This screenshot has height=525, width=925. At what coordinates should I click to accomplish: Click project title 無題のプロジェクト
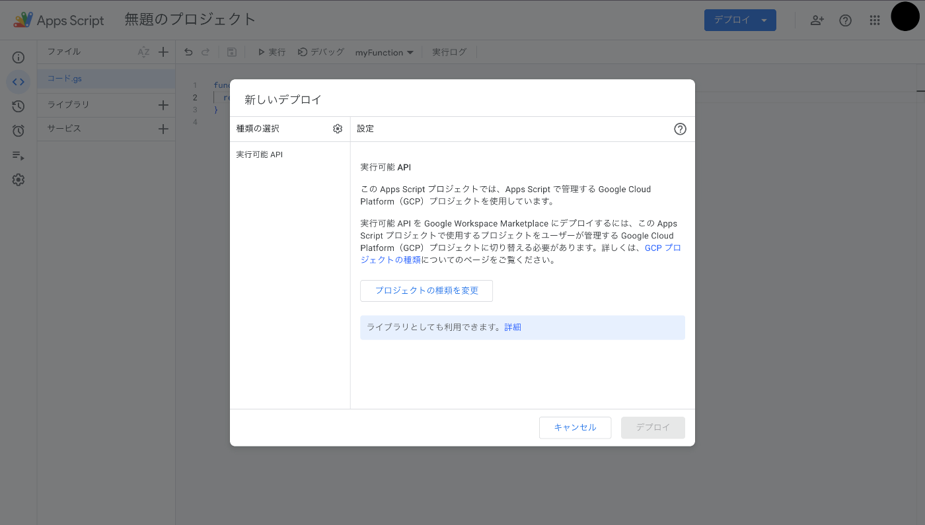pyautogui.click(x=190, y=20)
